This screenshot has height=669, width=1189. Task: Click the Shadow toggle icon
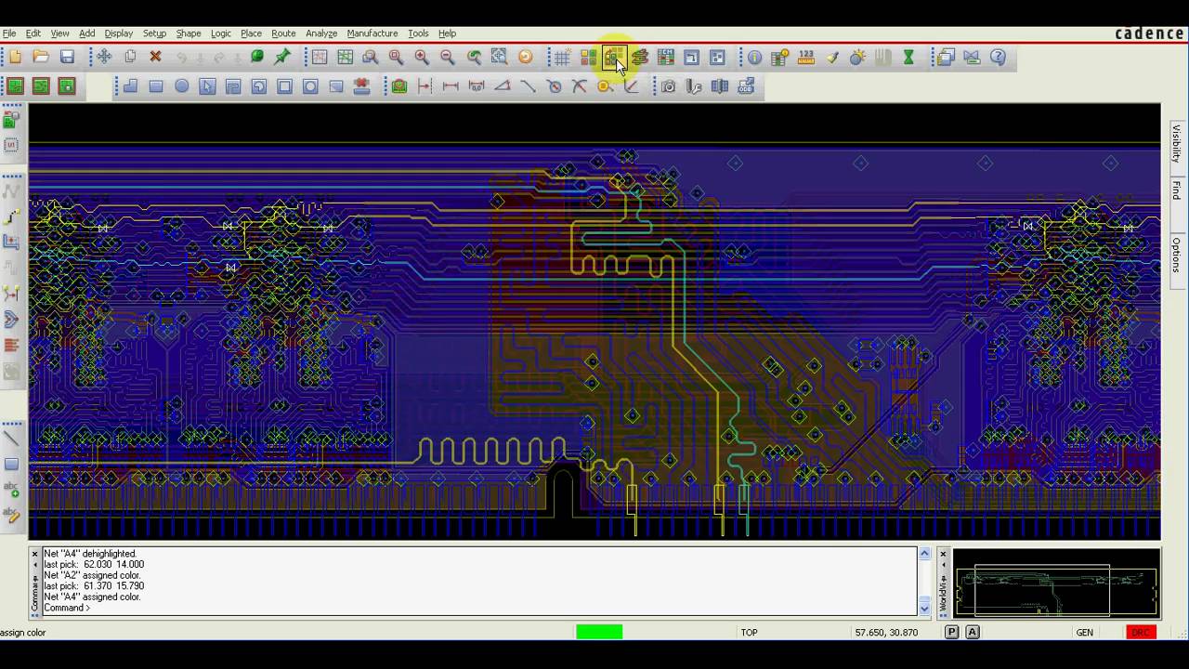coord(640,58)
